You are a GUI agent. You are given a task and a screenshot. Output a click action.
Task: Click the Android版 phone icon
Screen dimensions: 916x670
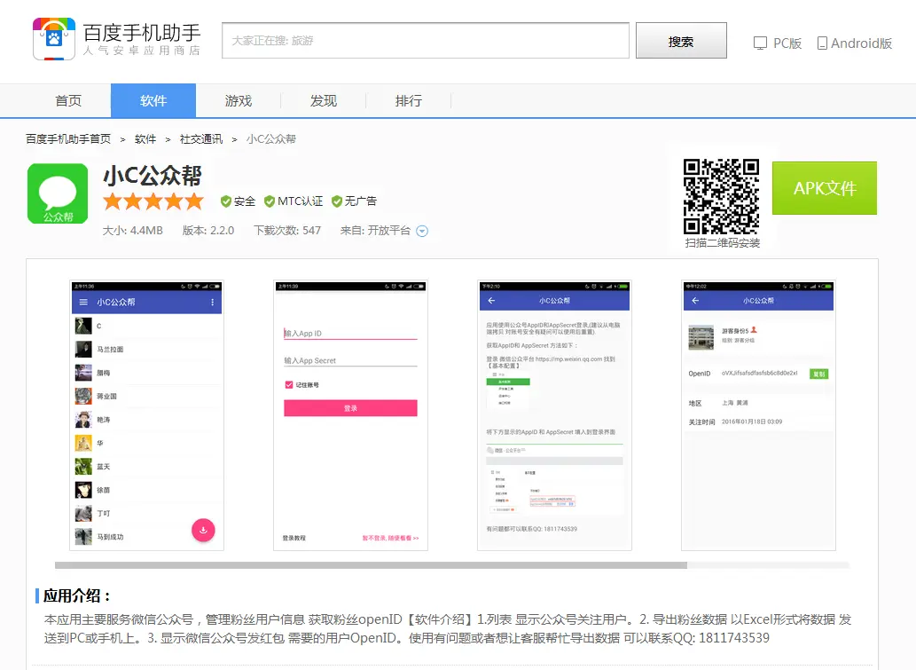coord(822,43)
